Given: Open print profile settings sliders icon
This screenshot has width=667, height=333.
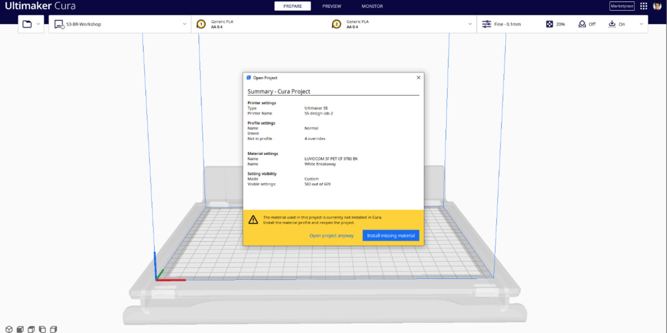Looking at the screenshot, I should pos(487,24).
